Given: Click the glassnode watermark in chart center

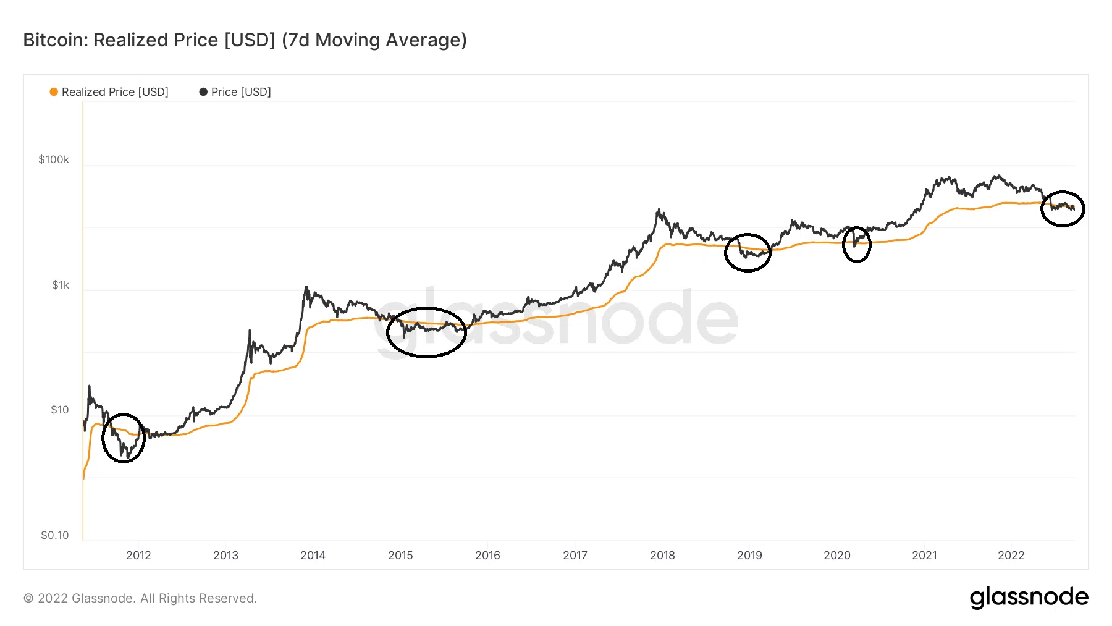Looking at the screenshot, I should [556, 319].
